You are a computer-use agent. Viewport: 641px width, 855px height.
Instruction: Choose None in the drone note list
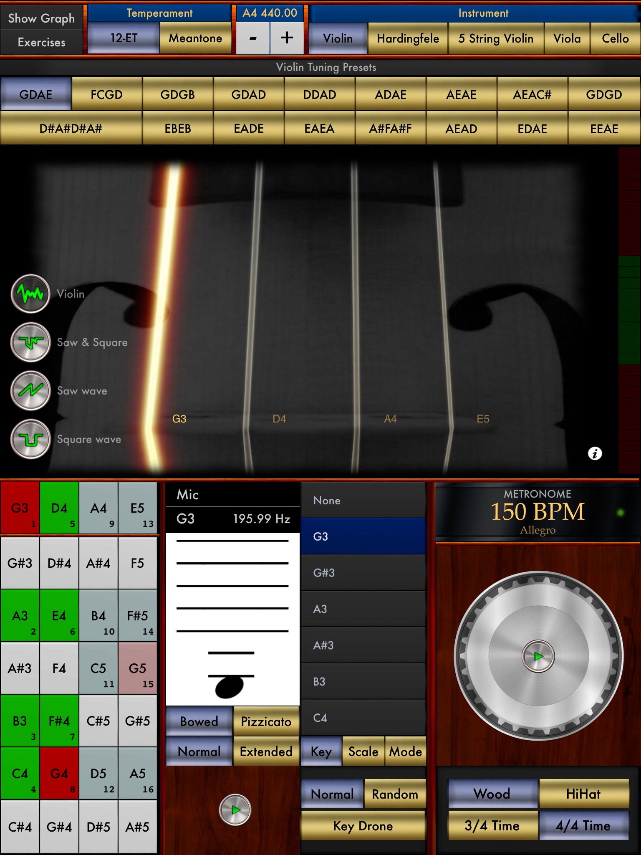tap(363, 501)
